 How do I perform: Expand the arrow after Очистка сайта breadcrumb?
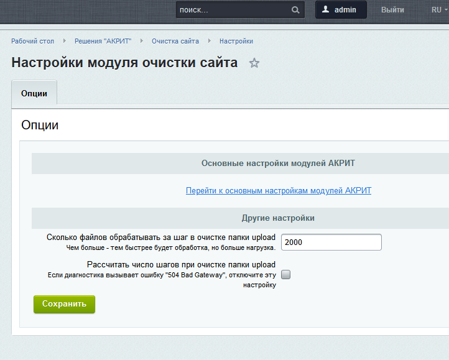210,41
